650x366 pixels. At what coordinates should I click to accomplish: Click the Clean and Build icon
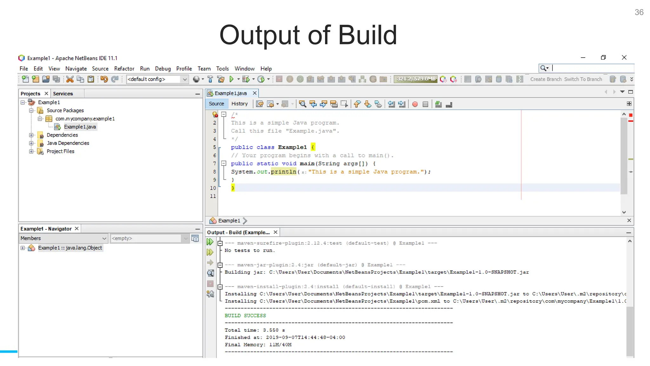[x=221, y=79]
